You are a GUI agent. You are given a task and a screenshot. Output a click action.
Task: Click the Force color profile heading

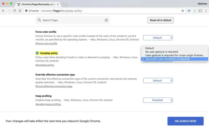coord(46,32)
